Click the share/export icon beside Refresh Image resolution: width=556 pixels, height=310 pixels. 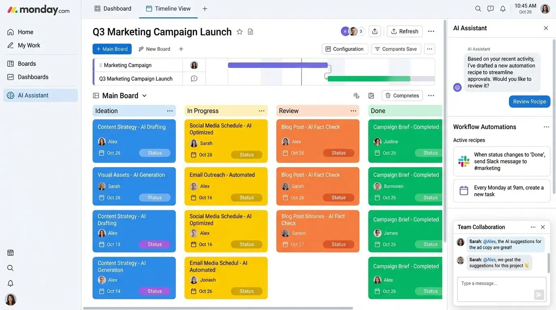[375, 31]
